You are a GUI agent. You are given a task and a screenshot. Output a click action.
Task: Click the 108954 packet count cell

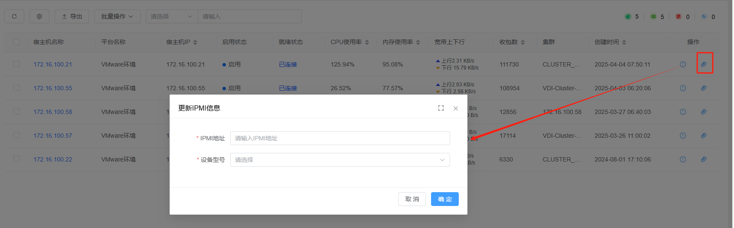tap(509, 88)
